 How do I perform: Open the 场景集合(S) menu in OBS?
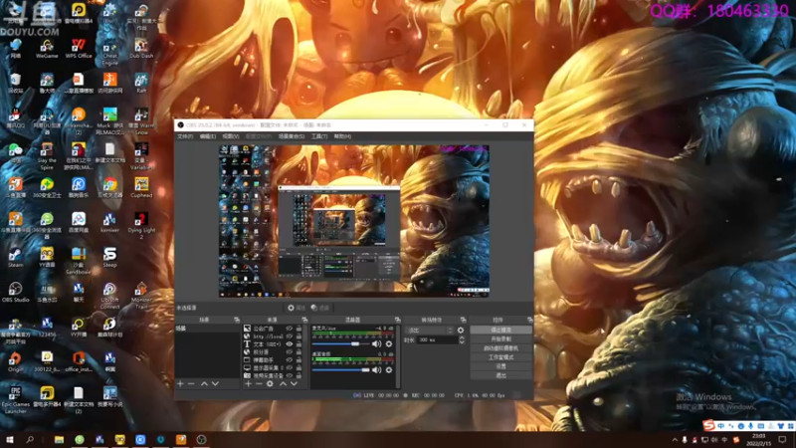pos(292,136)
